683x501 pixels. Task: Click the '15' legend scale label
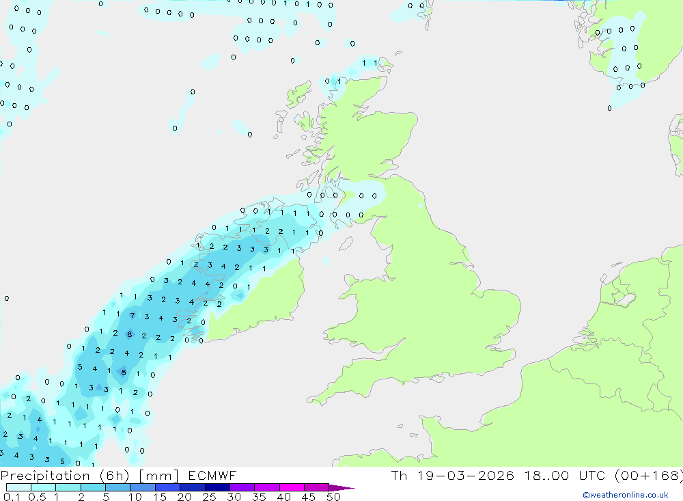[160, 497]
